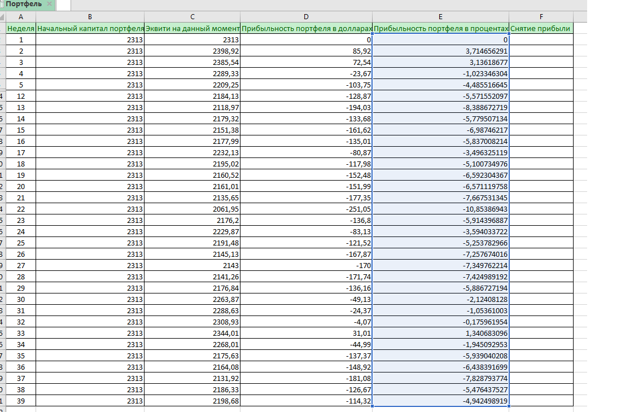Click the Снятие прибыли header cell
Viewport: 621px width, 412px height.
pos(541,28)
